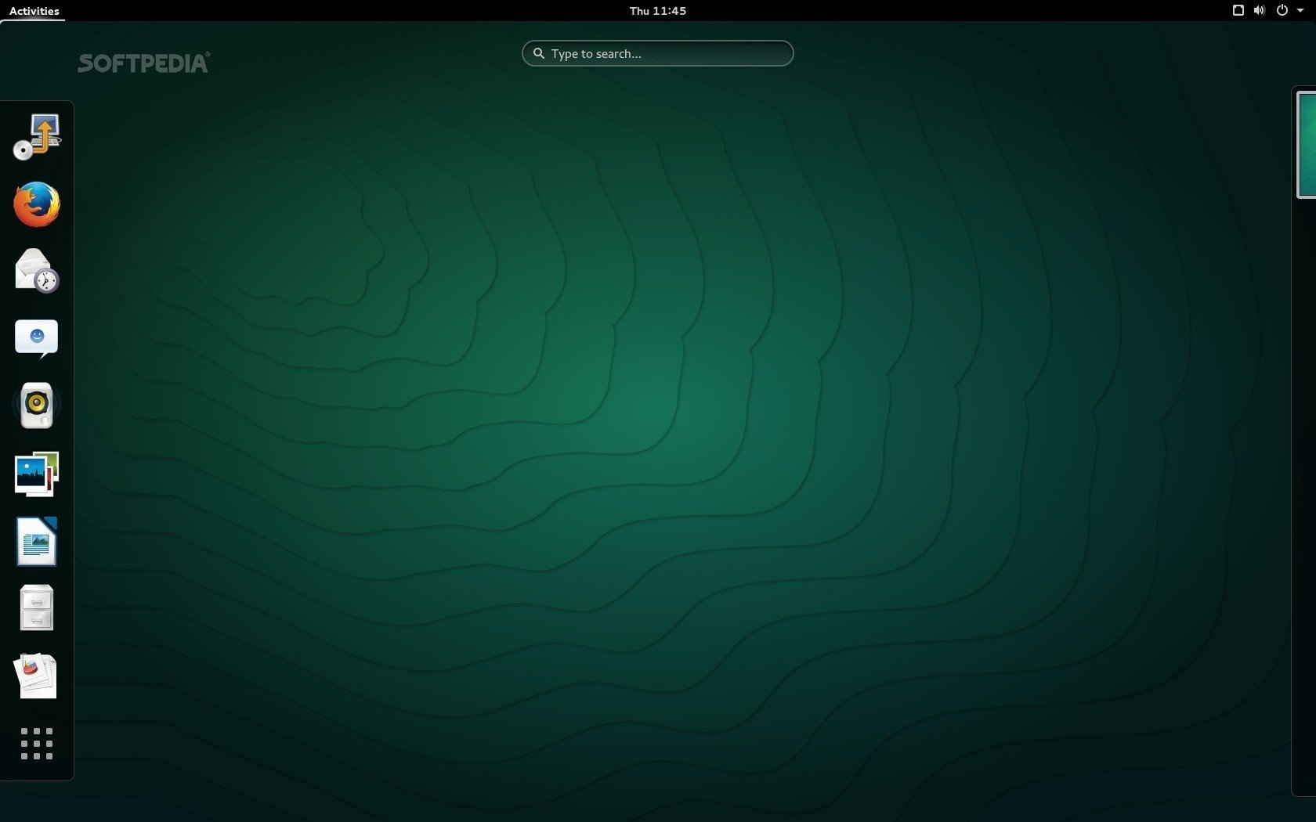Show Applications grid
This screenshot has height=822, width=1316.
point(37,744)
